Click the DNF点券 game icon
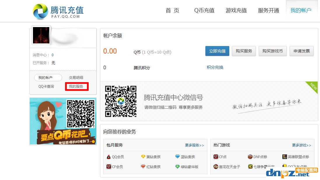The height and width of the screenshot is (180, 320). pyautogui.click(x=250, y=157)
